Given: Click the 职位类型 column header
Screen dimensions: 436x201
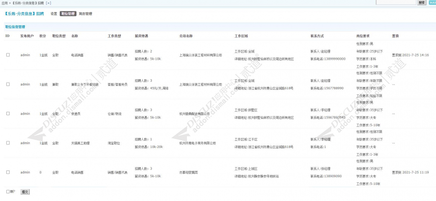Looking at the screenshot, I should pyautogui.click(x=59, y=36).
